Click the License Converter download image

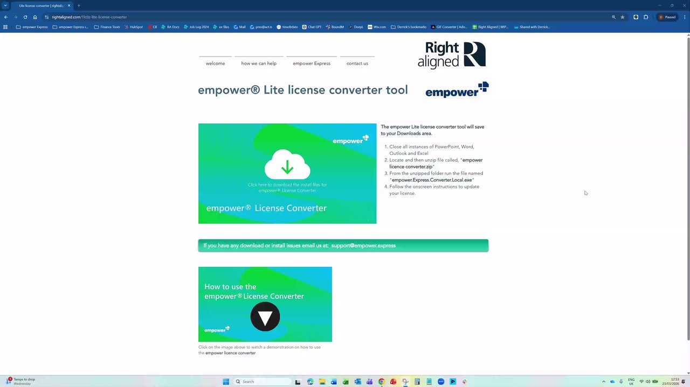(x=287, y=173)
